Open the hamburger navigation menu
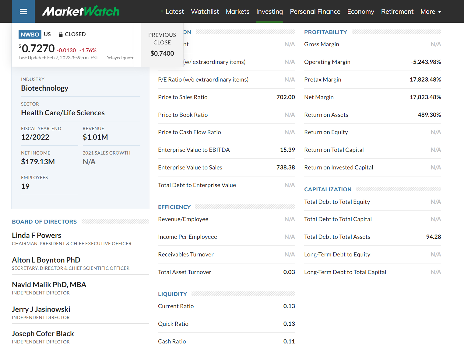 point(23,12)
